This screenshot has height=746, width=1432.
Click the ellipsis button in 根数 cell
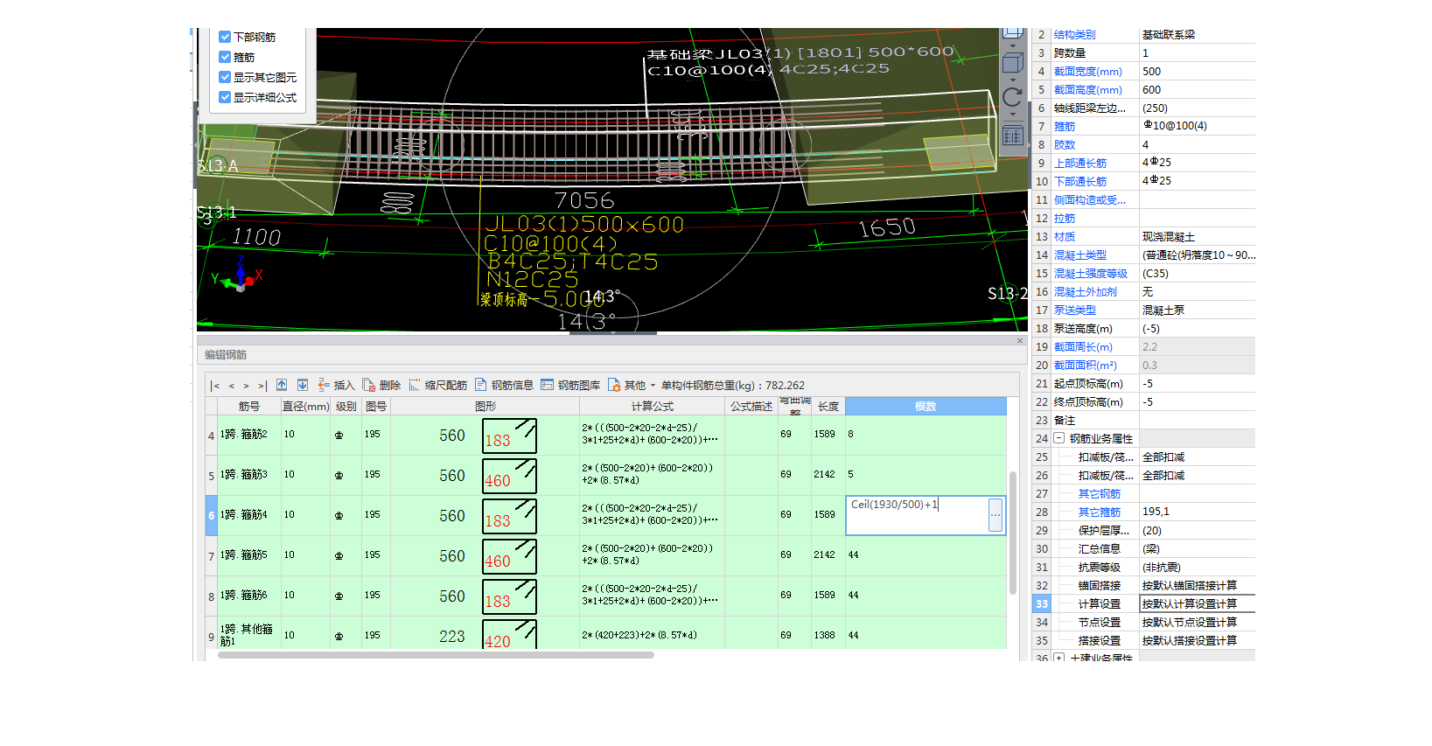[x=995, y=515]
